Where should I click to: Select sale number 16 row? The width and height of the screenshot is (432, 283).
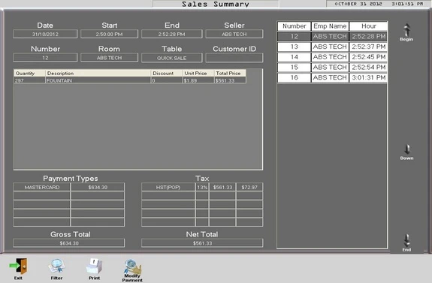tap(332, 77)
